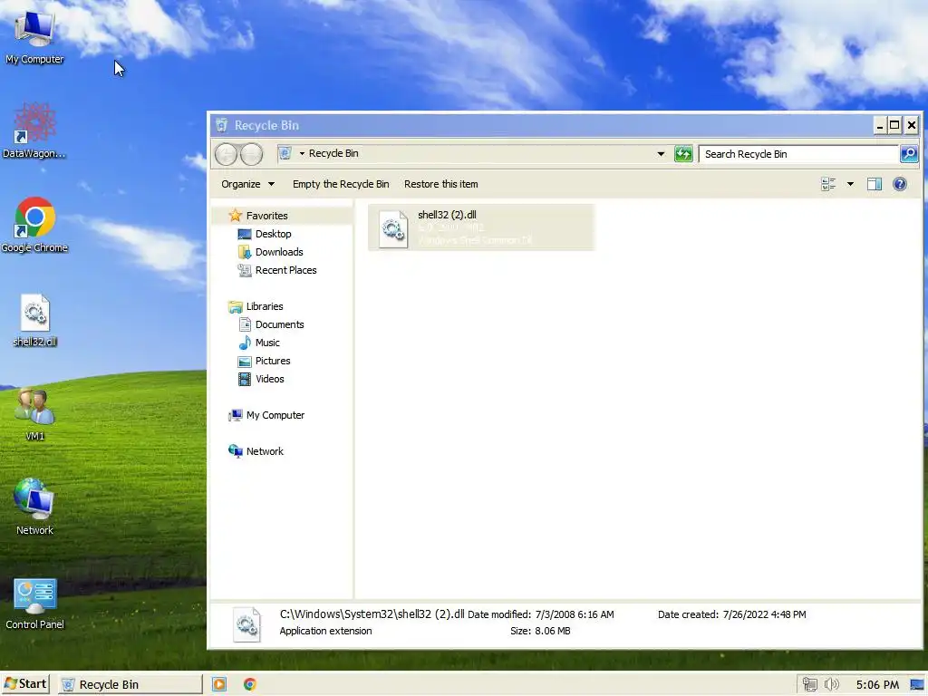Toggle the preview pane icon
The width and height of the screenshot is (928, 696).
(x=875, y=184)
